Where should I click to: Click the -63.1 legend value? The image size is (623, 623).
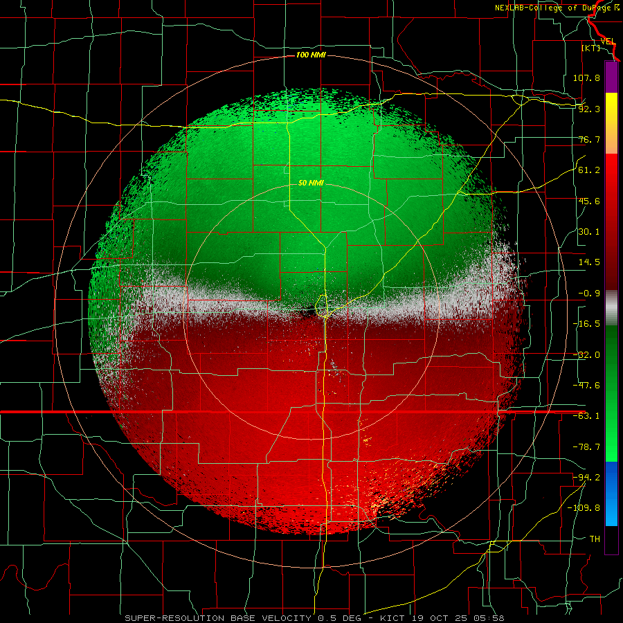[x=586, y=416]
